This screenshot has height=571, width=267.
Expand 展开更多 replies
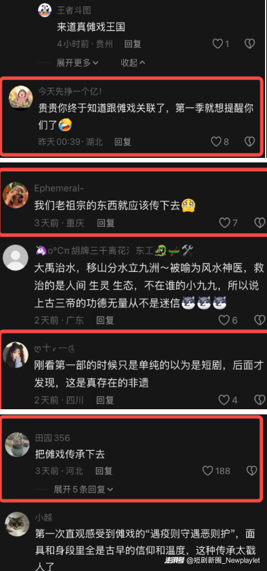(77, 63)
